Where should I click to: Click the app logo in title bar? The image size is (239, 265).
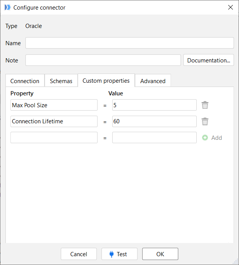pos(7,7)
